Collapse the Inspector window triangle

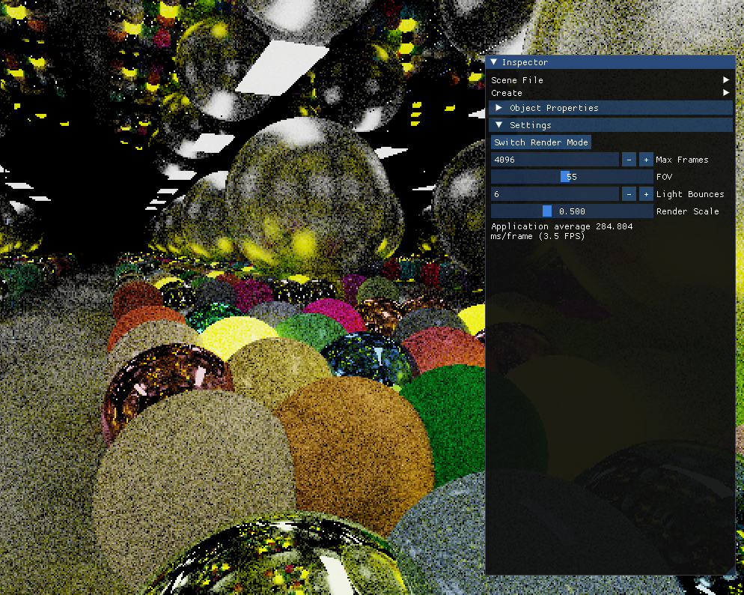pos(494,62)
